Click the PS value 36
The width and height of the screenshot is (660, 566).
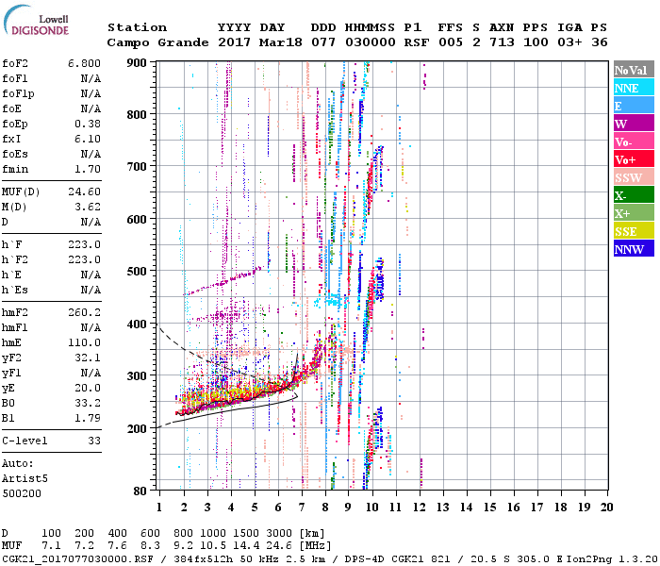pyautogui.click(x=600, y=42)
